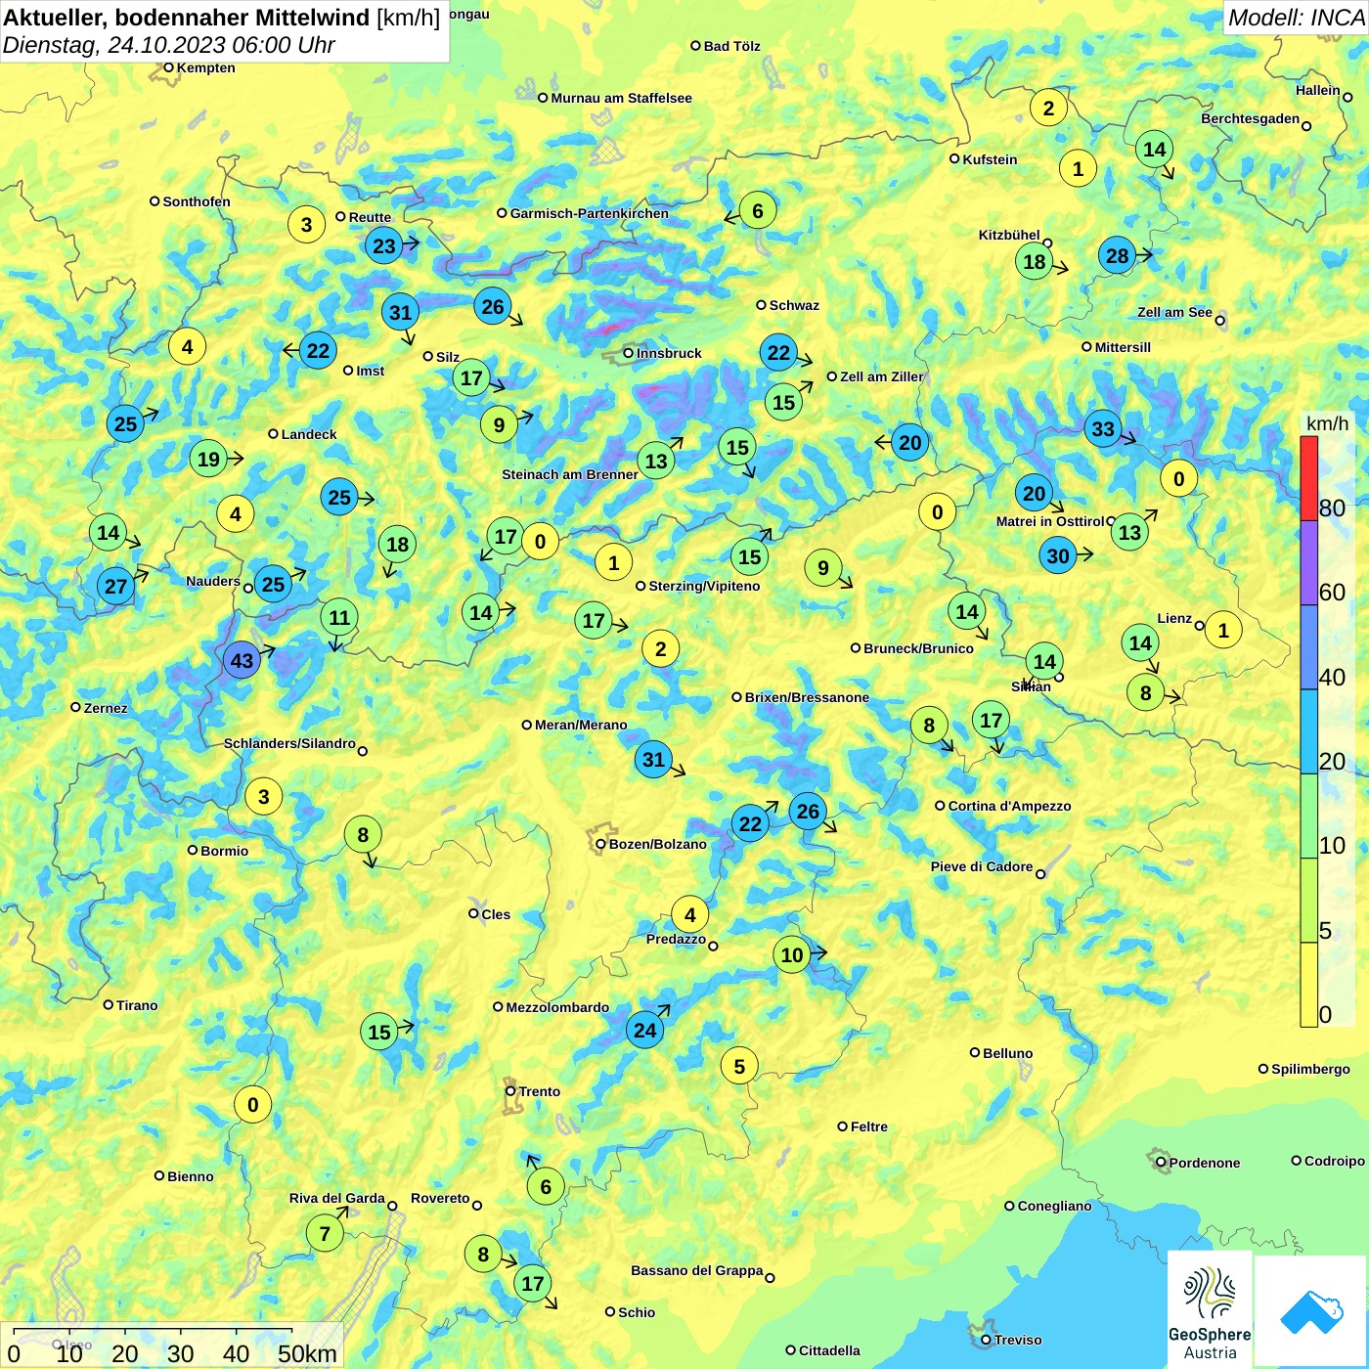Click the 'Aktueller, bodennaher Mittelwind' title
This screenshot has height=1369, width=1369.
coord(187,18)
